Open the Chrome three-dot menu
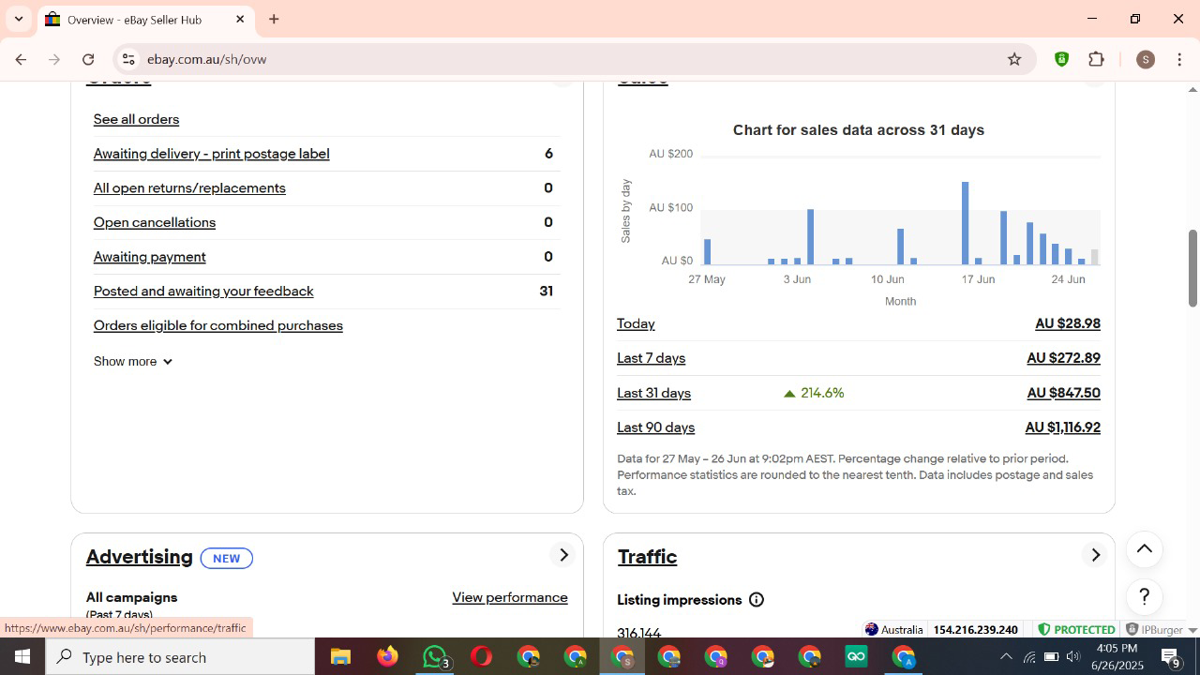The width and height of the screenshot is (1200, 675). (1179, 59)
